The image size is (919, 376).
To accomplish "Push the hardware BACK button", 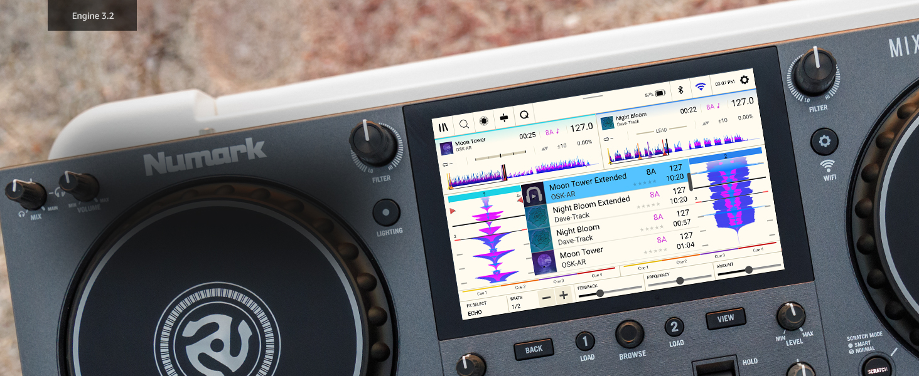I will (534, 349).
